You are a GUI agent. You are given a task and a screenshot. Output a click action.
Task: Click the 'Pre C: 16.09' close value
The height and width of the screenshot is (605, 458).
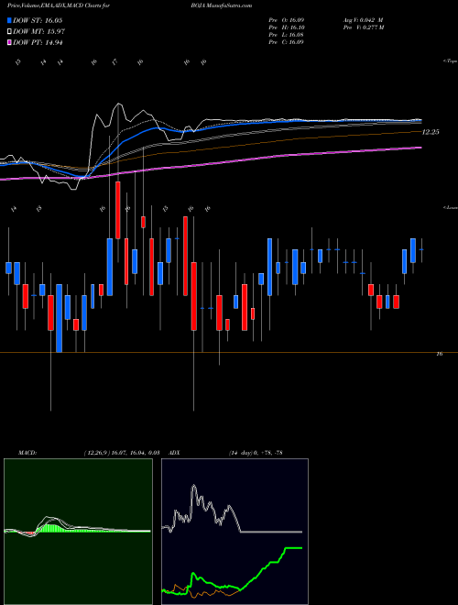click(x=286, y=42)
